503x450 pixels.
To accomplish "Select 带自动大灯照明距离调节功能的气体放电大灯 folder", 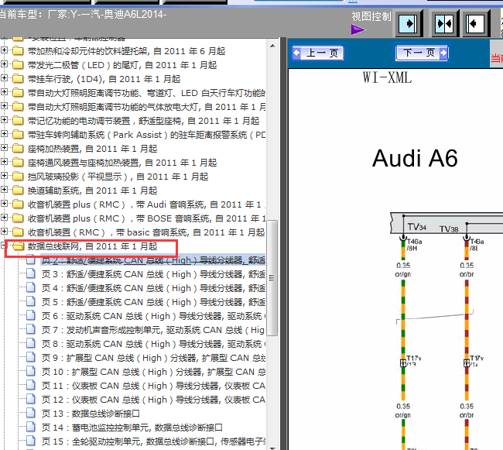I will (x=146, y=107).
